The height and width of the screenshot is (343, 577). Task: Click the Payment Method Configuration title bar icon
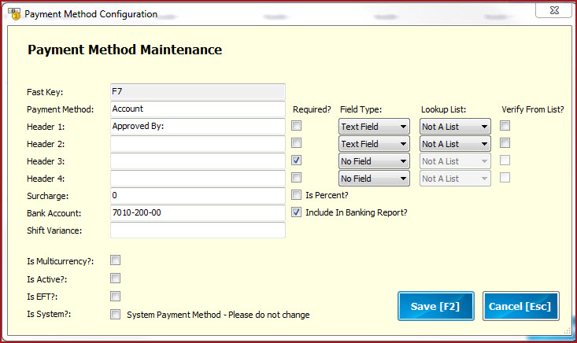click(14, 13)
